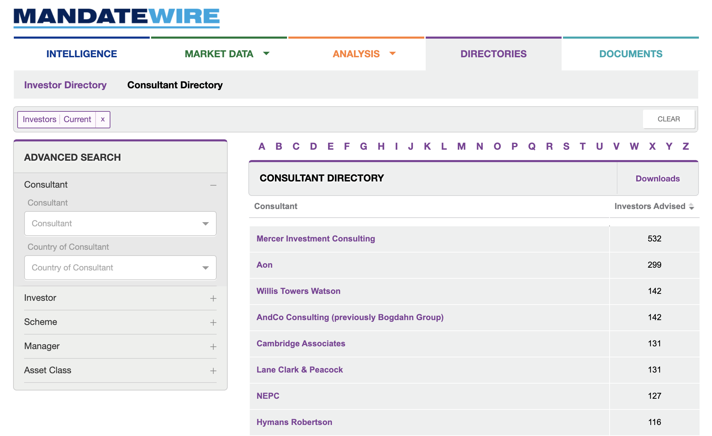Expand the Scheme search section

[x=213, y=323]
